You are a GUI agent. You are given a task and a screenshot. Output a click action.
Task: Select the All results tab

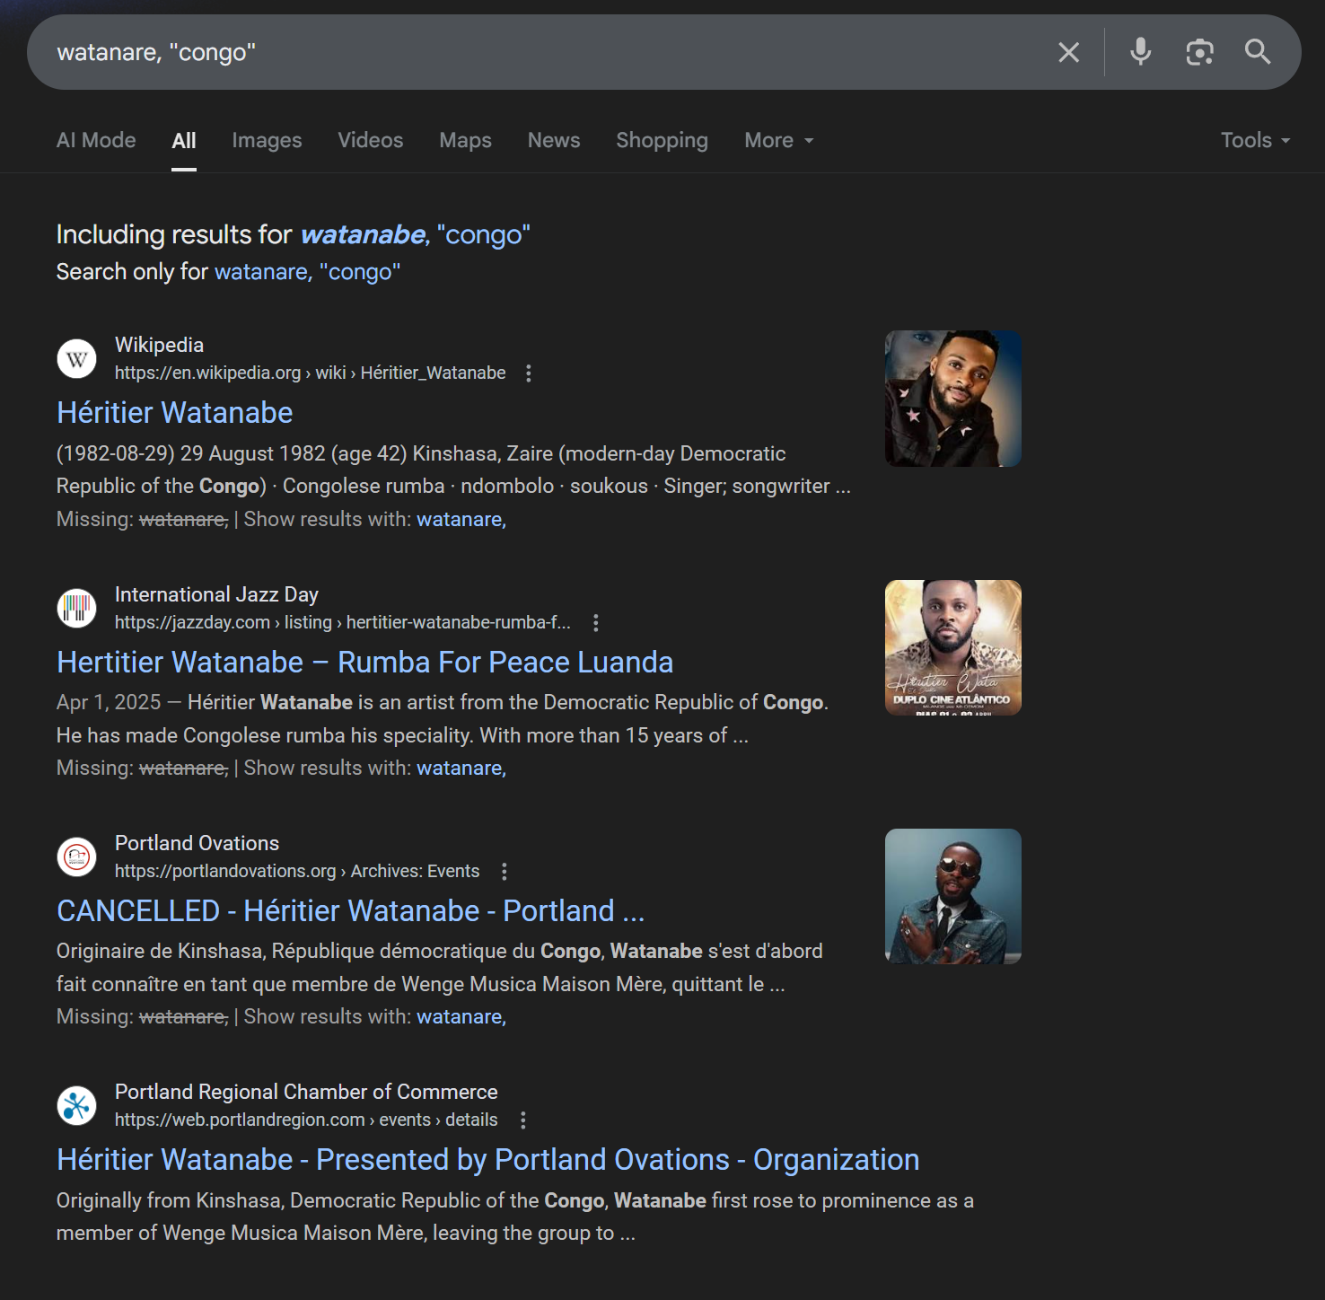[184, 140]
